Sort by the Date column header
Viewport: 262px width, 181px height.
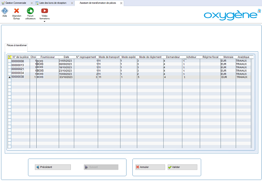point(66,57)
